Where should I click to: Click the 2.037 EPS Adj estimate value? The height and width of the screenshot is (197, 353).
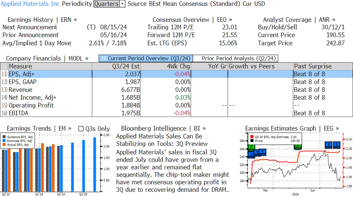click(x=133, y=74)
